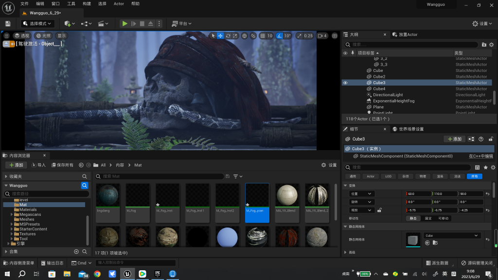Open the Cube static mesh asset dropdown
Image resolution: width=498 pixels, height=280 pixels.
click(452, 236)
